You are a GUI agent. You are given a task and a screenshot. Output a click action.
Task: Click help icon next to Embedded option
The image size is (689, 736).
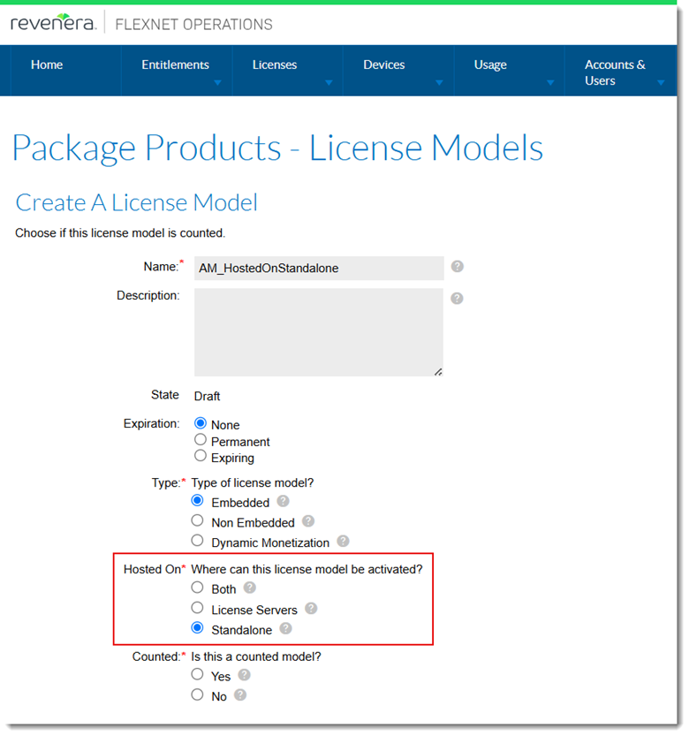(x=283, y=502)
